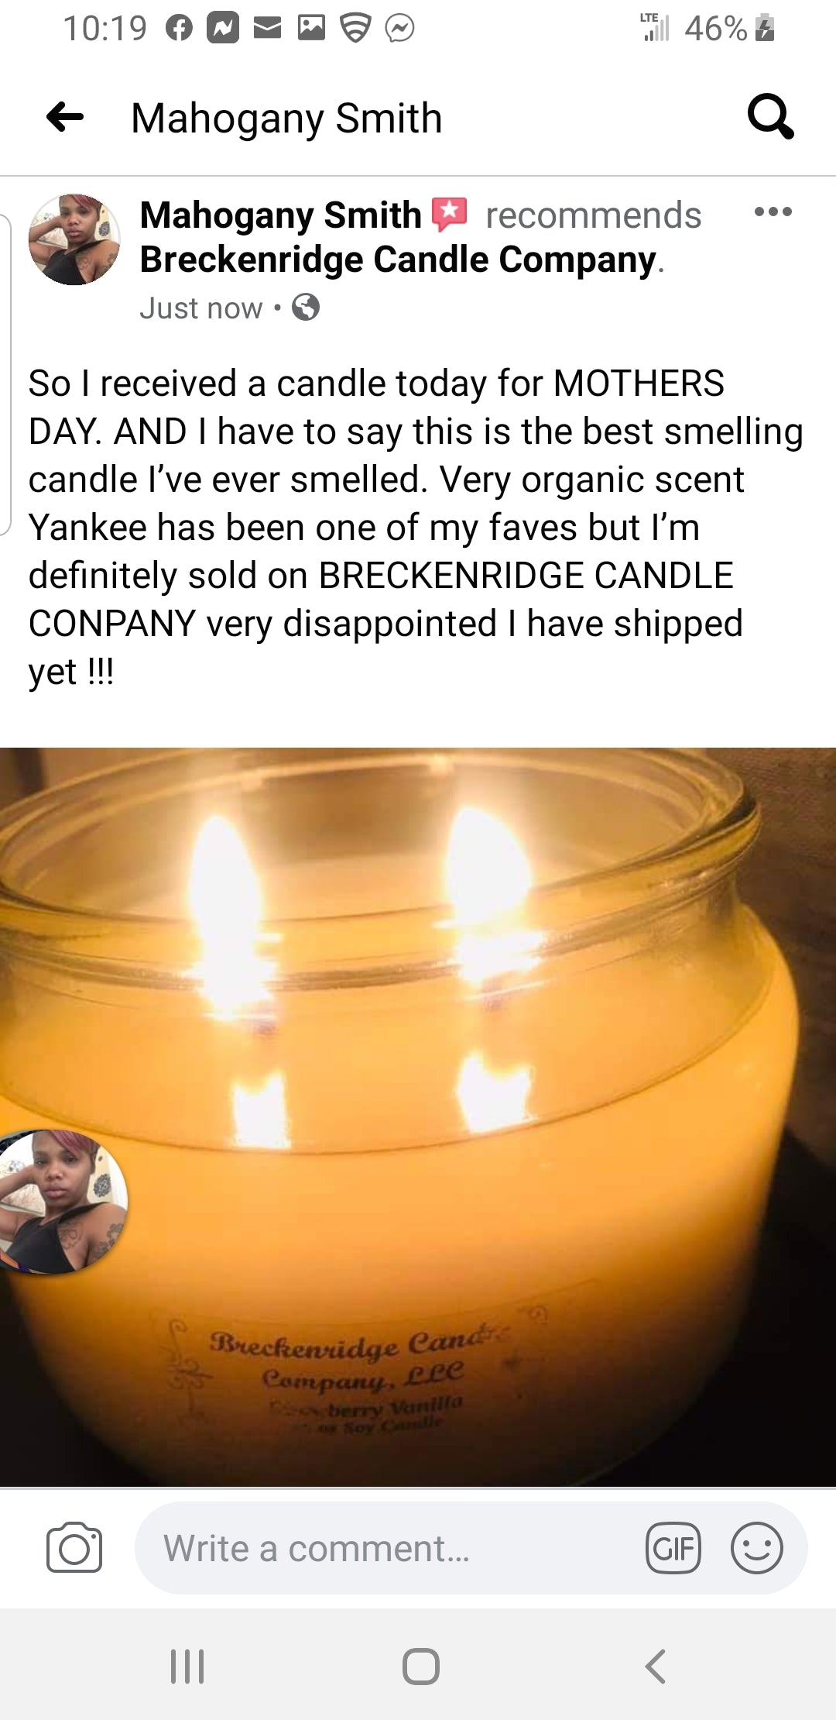Tap the back arrow icon

click(x=65, y=118)
